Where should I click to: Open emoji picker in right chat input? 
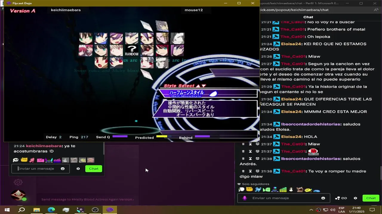(x=323, y=198)
